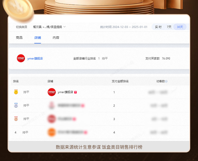Image resolution: width=198 pixels, height=161 pixels.
Task: Click the bronze third-place medal icon
Action: tap(16, 119)
